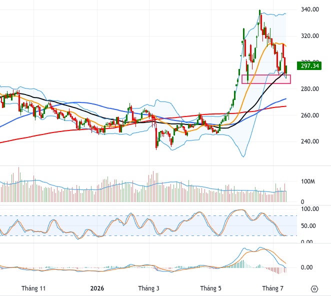The height and width of the screenshot is (296, 331).
Task: Open chart settings hexagon icon
Action: 314,288
